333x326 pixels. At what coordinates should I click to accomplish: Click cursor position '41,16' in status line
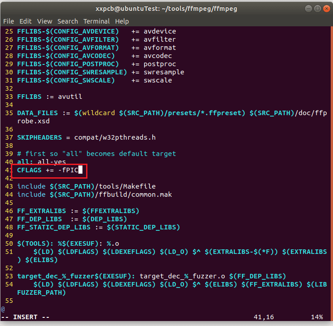point(264,317)
